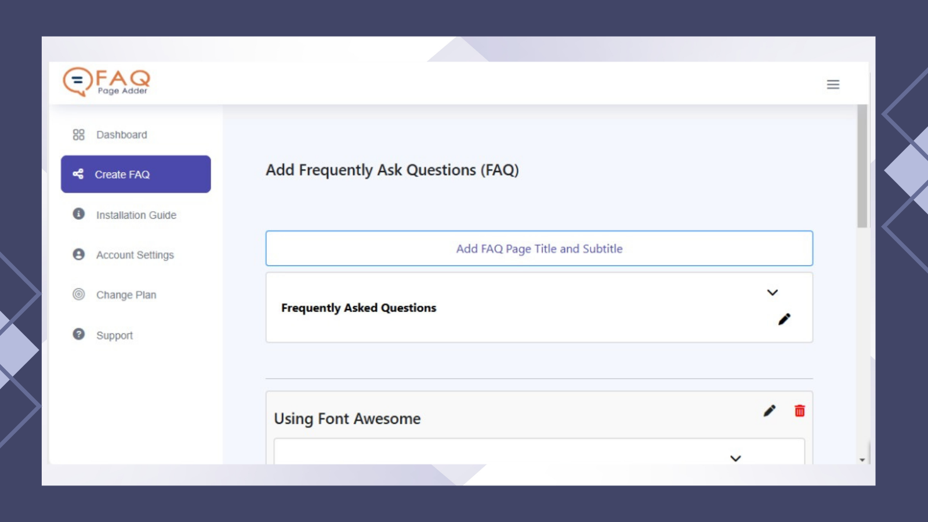Select the Create FAQ menu item
928x522 pixels.
click(136, 174)
